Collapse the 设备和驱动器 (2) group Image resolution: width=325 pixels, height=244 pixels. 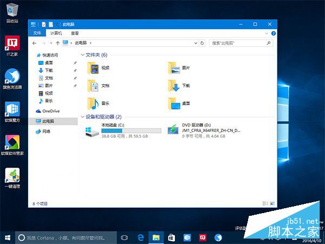(82, 117)
